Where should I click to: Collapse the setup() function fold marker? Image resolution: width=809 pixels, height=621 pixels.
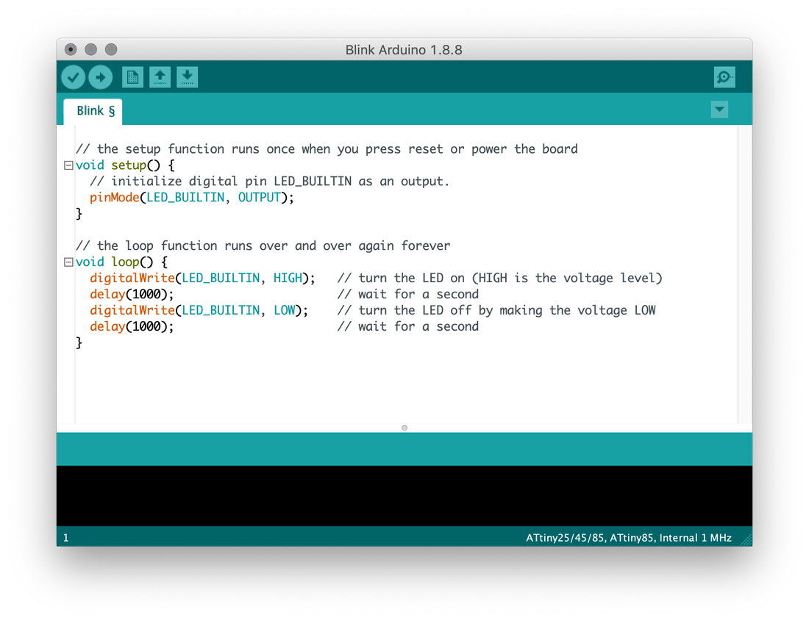click(68, 165)
